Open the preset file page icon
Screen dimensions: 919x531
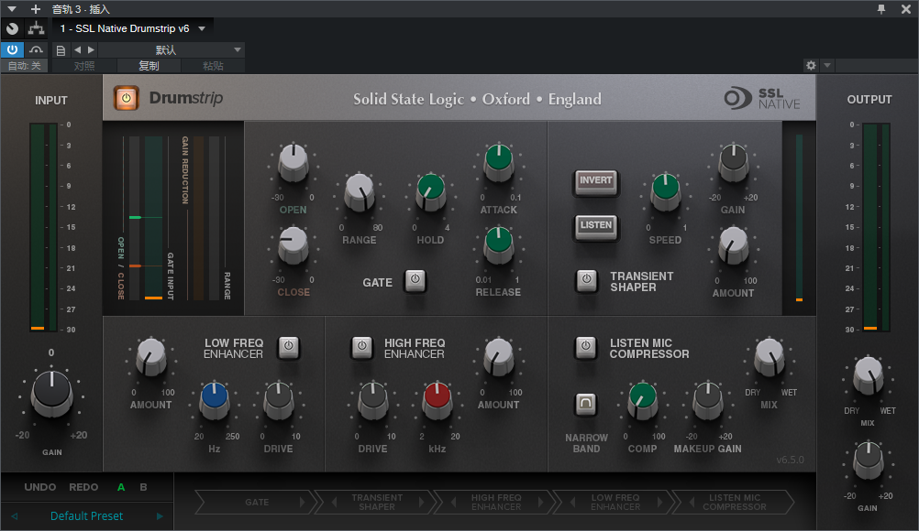pos(61,50)
